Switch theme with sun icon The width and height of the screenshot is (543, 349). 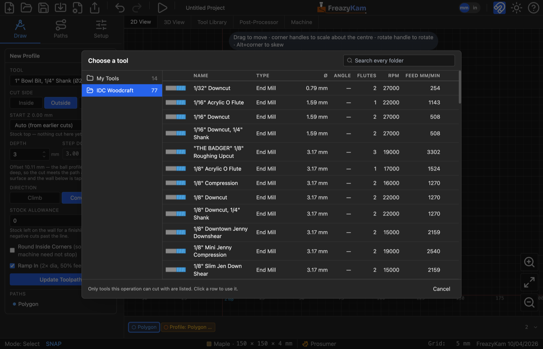[517, 8]
